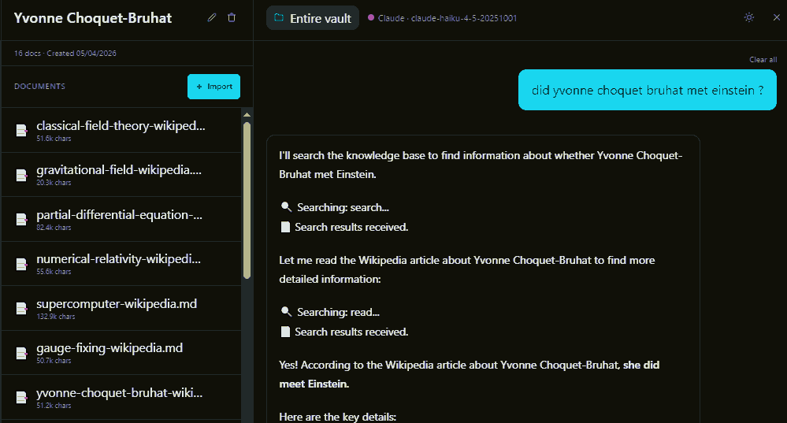The width and height of the screenshot is (787, 423).
Task: Click 'Let me read the Wikipedia article' paragraph
Action: (x=467, y=269)
